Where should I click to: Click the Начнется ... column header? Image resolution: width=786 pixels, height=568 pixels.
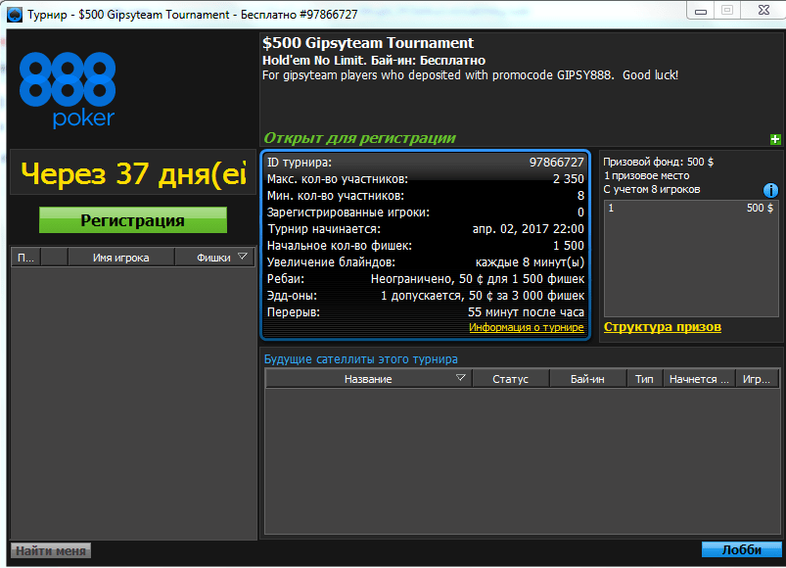click(699, 379)
